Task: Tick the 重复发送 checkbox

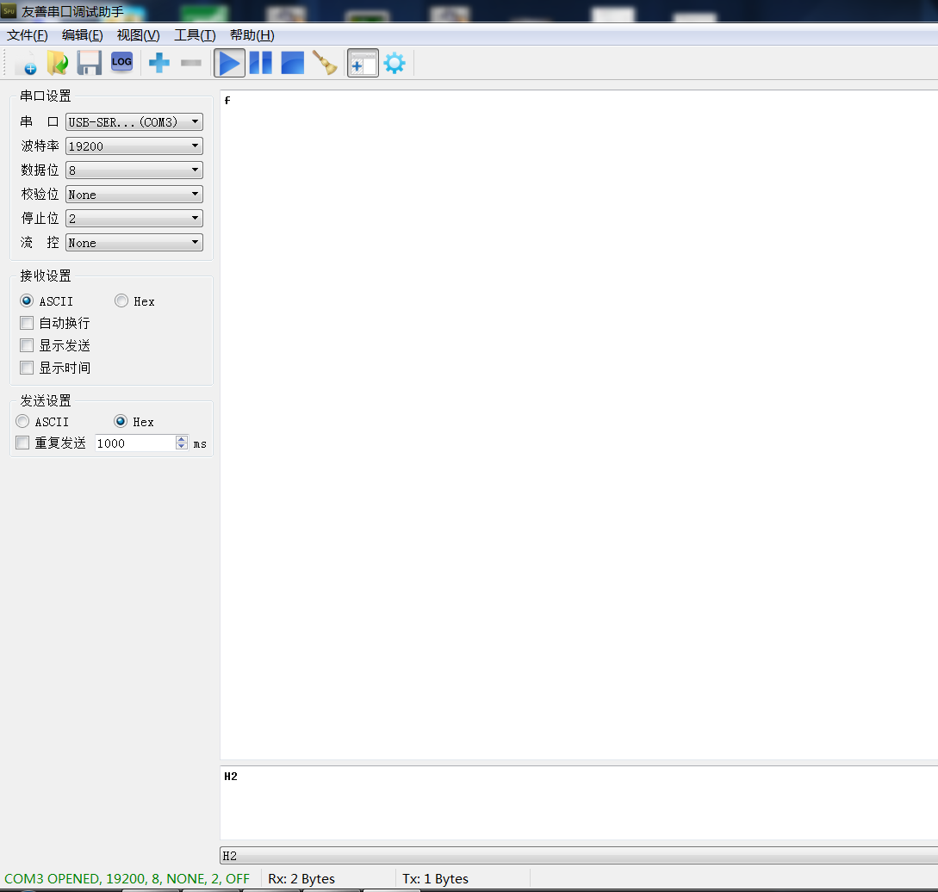Action: (x=23, y=443)
